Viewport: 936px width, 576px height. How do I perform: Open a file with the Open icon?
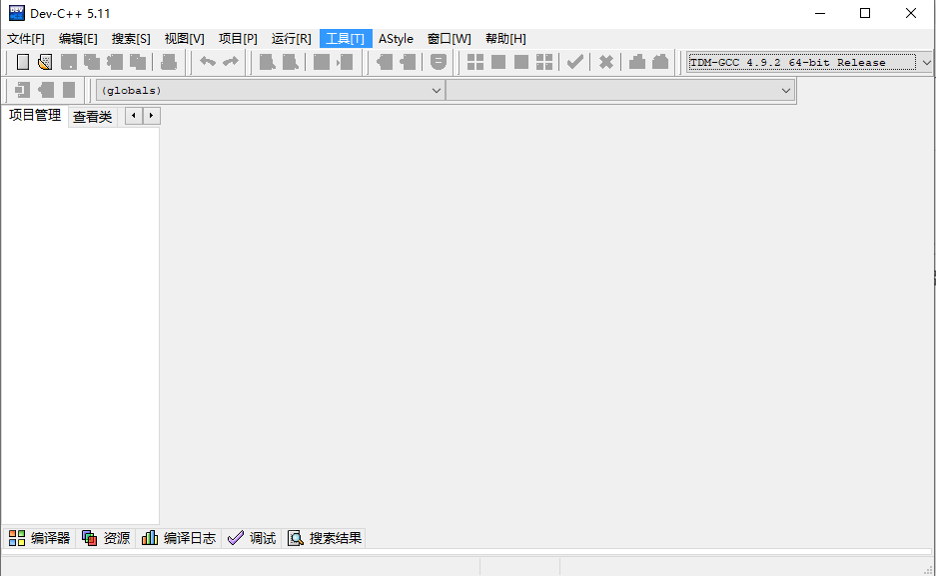45,62
